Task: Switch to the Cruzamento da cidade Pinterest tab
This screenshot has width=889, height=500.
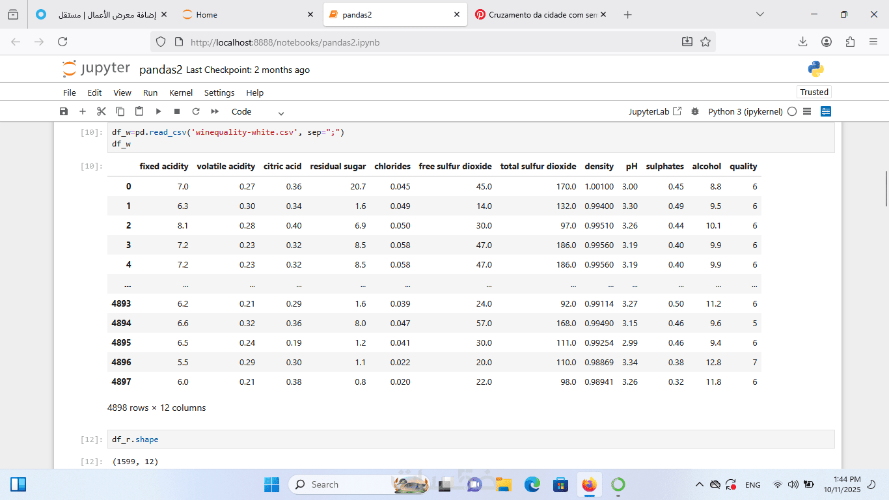Action: (541, 14)
